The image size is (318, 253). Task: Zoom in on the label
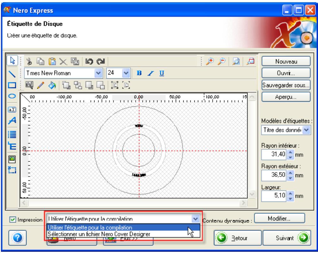coord(210,61)
